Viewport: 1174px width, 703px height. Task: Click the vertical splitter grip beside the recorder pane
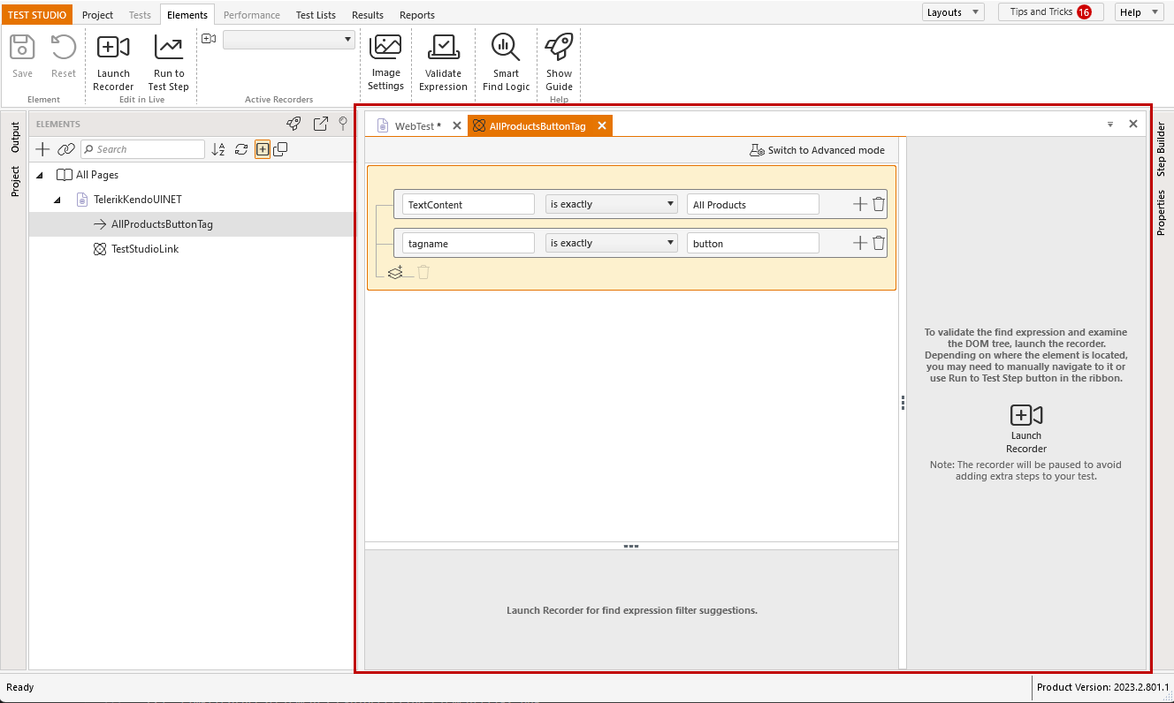click(903, 403)
